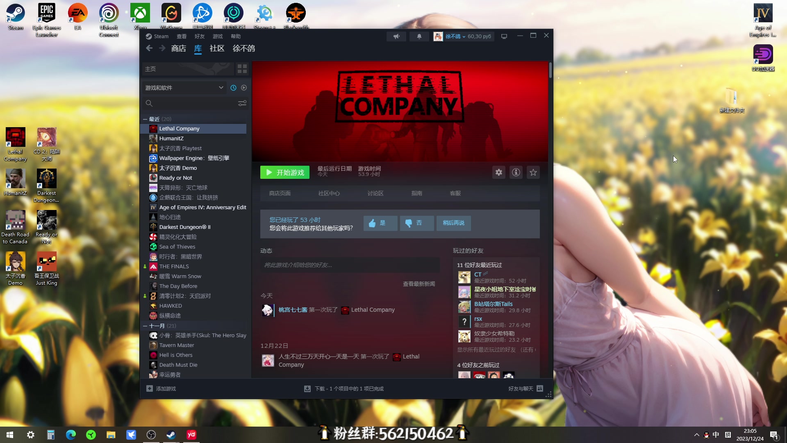Open the Windows Start menu

coord(10,435)
